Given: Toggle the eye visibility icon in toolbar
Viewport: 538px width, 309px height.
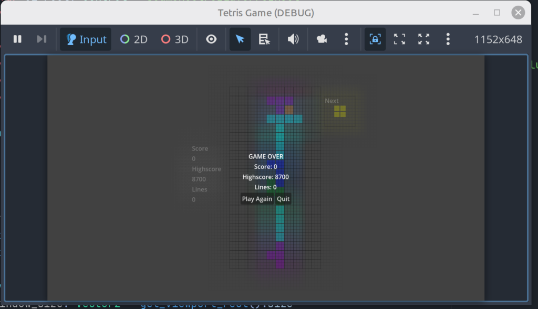Looking at the screenshot, I should [x=211, y=39].
